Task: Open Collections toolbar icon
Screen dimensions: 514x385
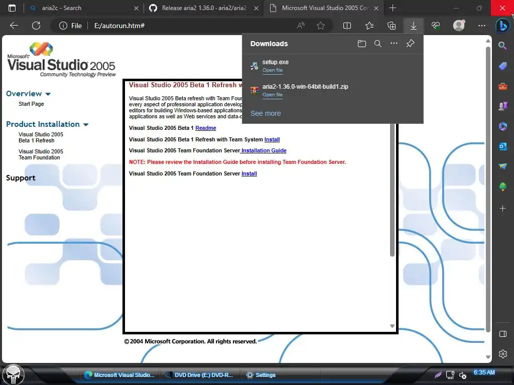Action: tap(392, 26)
